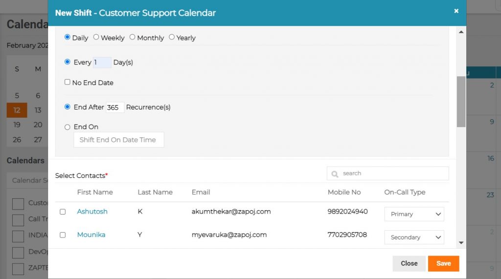Open the Primary on-call type dropdown
The height and width of the screenshot is (279, 501).
pyautogui.click(x=414, y=214)
